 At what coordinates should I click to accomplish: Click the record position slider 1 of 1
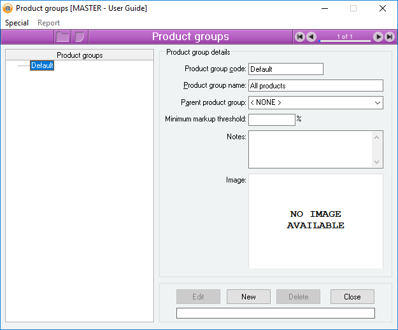345,38
